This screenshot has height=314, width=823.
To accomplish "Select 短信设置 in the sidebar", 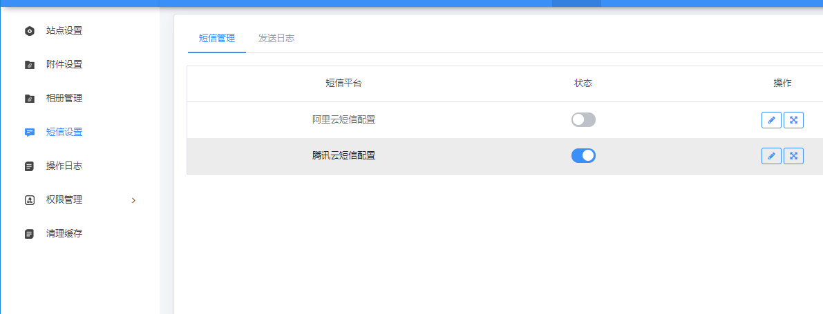I will click(64, 132).
